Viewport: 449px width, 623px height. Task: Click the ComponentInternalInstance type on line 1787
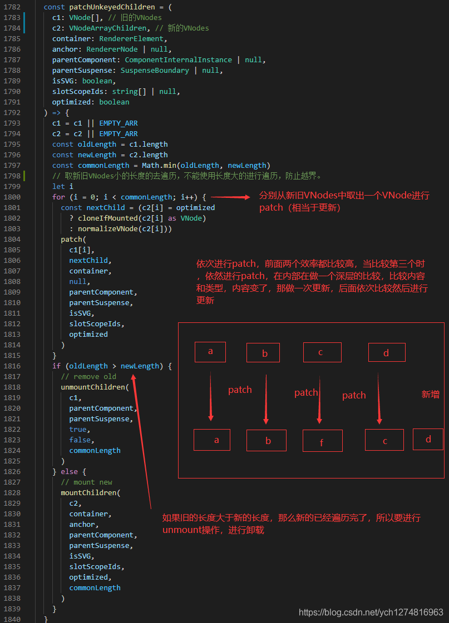(x=179, y=59)
